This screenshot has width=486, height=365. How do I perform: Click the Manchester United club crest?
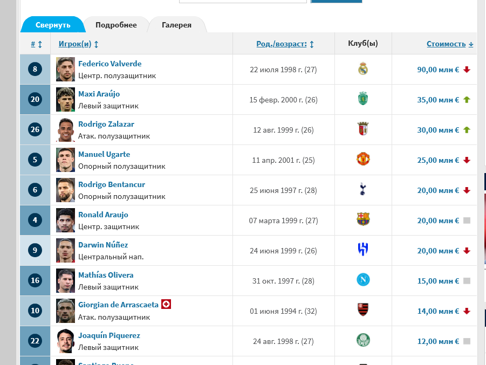click(x=363, y=159)
